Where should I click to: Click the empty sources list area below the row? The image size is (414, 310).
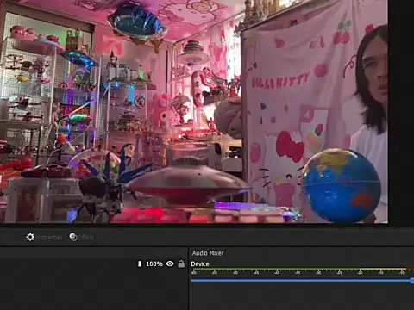93,290
